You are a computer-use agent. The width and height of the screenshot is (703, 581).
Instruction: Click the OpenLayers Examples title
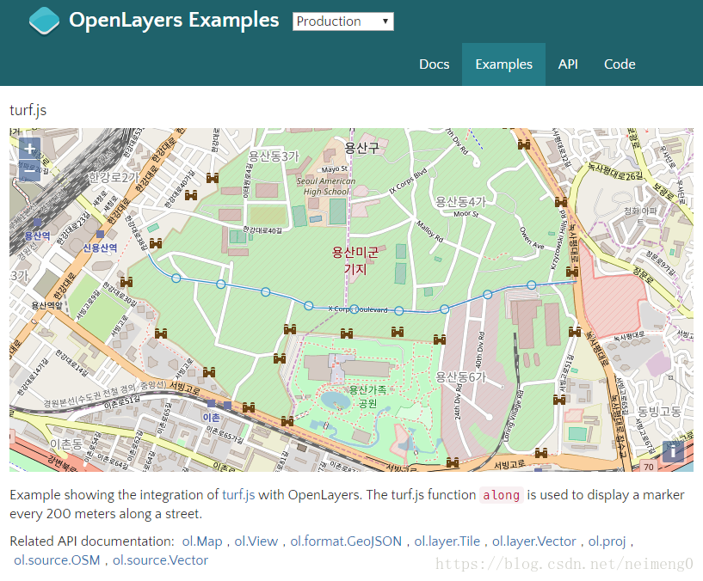click(174, 20)
